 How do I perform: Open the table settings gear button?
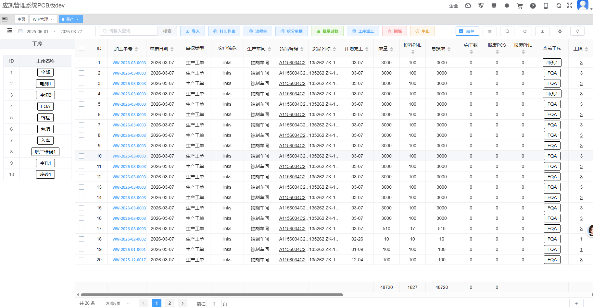560,31
